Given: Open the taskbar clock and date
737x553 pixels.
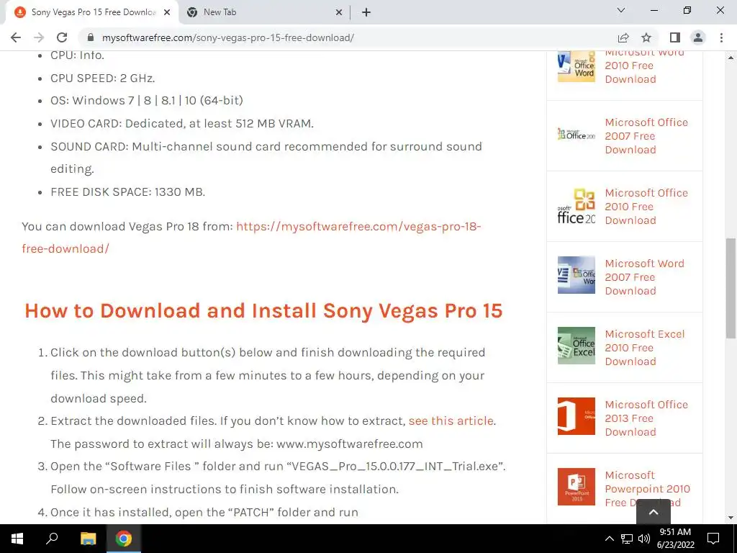Looking at the screenshot, I should (x=675, y=539).
